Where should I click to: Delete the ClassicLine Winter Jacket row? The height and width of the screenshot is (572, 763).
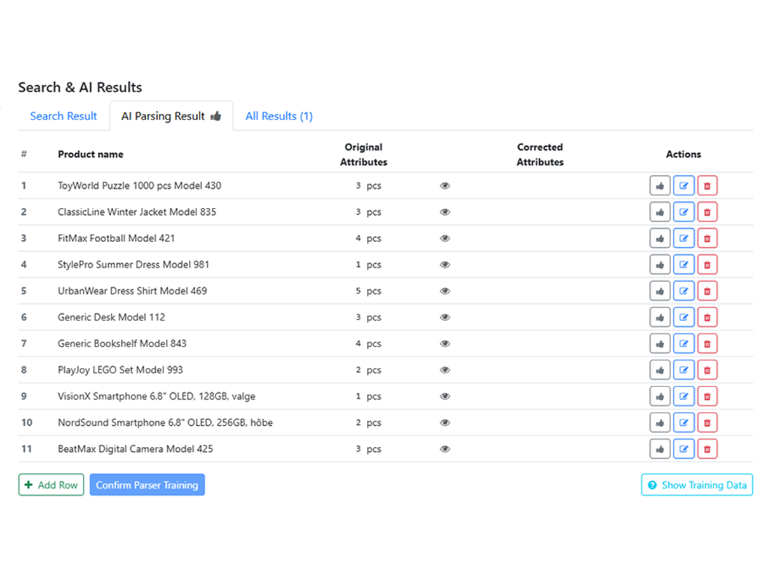pyautogui.click(x=707, y=212)
